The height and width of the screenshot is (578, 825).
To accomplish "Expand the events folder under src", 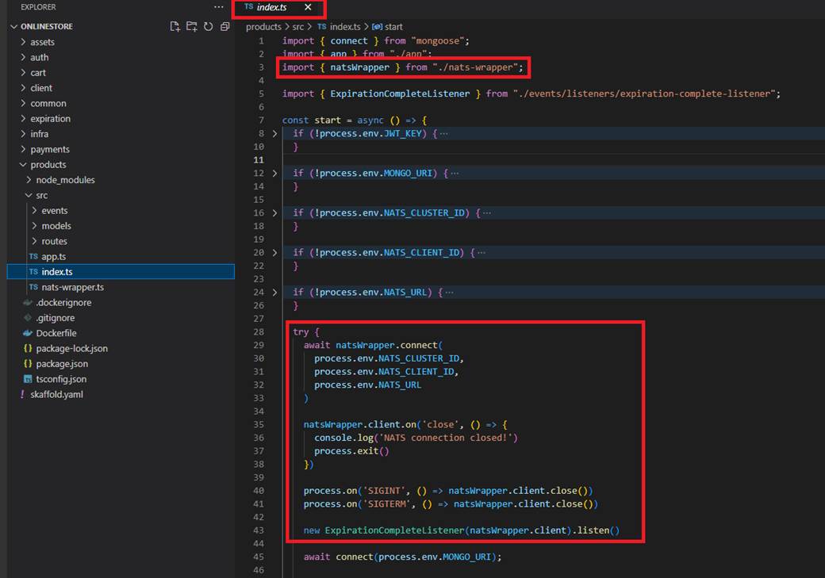I will tap(54, 211).
